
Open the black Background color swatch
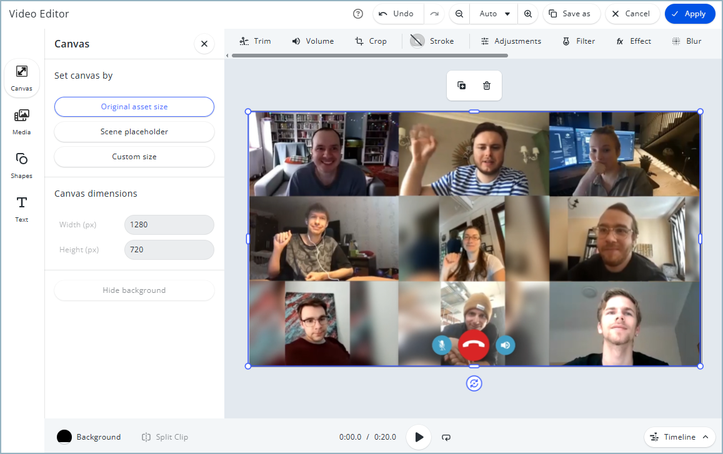pyautogui.click(x=64, y=437)
